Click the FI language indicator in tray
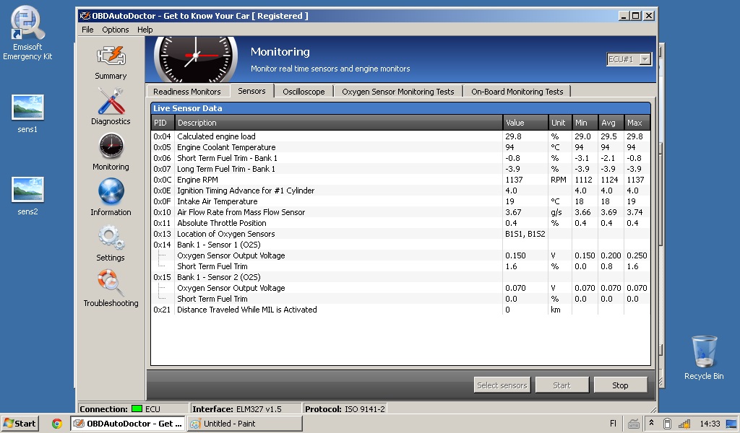 pyautogui.click(x=613, y=424)
